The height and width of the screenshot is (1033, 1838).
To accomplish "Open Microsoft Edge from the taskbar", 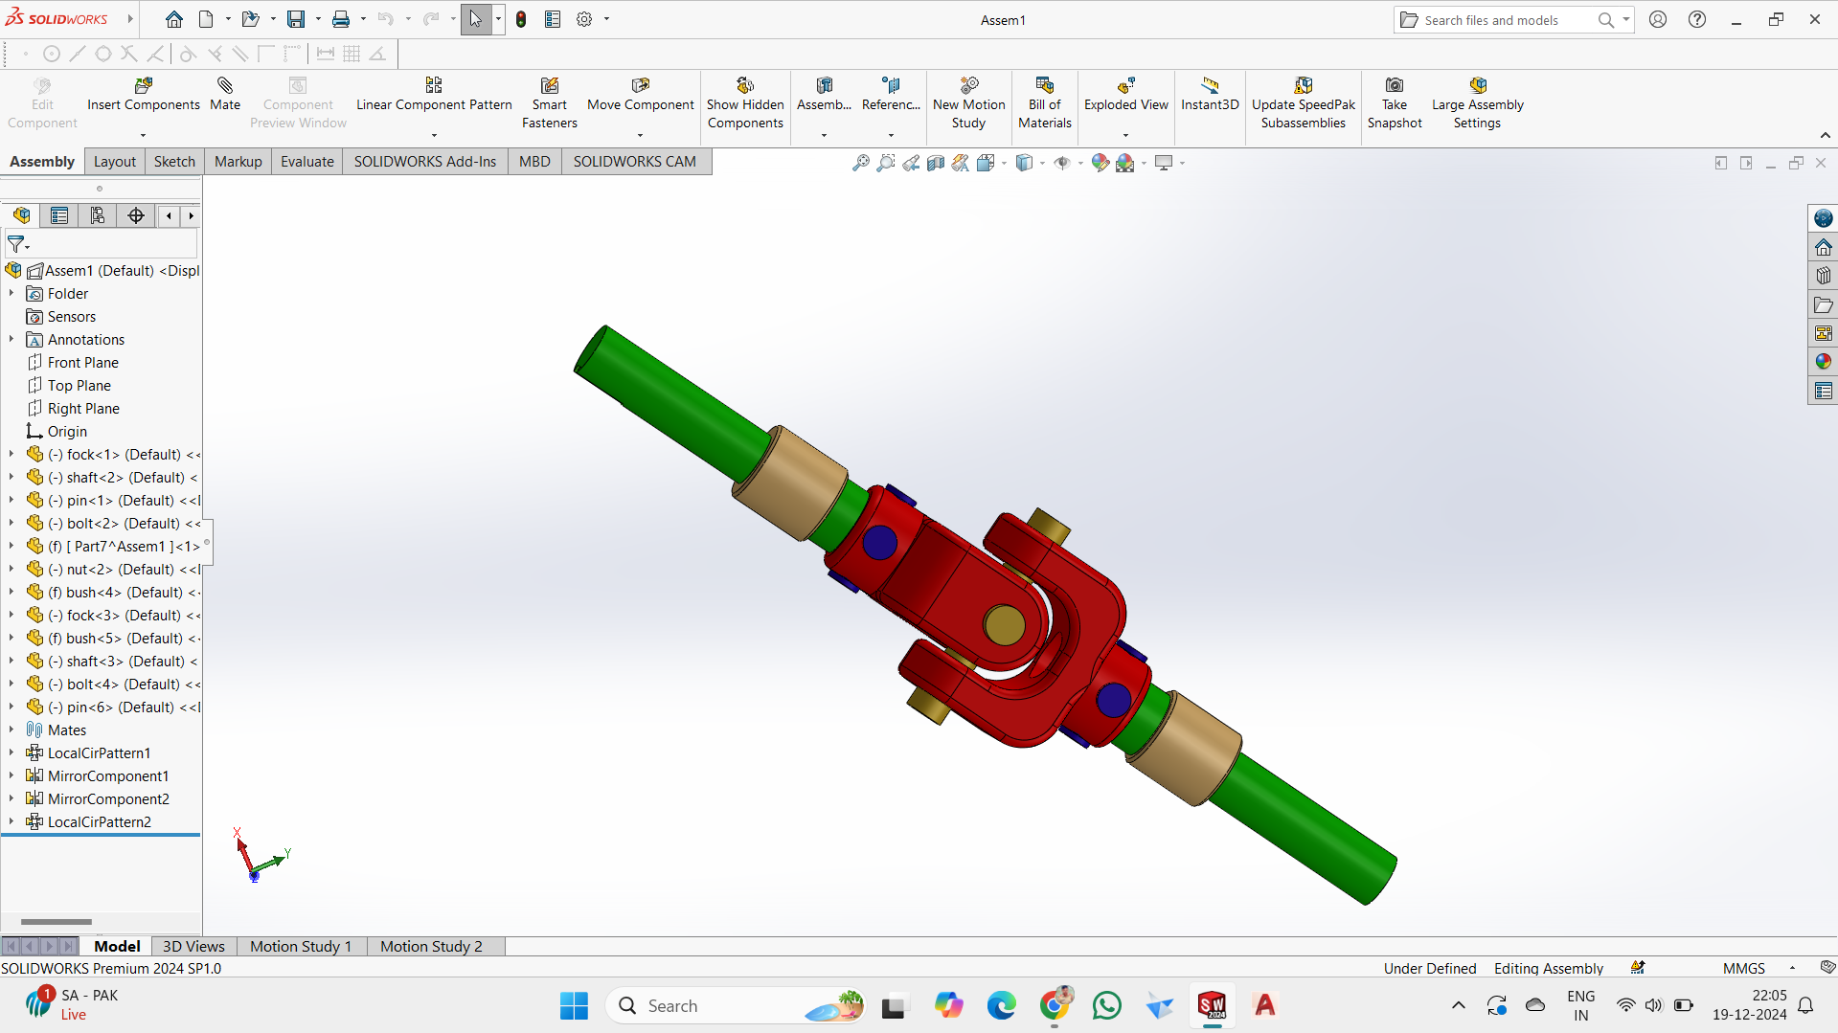I will click(x=1001, y=1005).
